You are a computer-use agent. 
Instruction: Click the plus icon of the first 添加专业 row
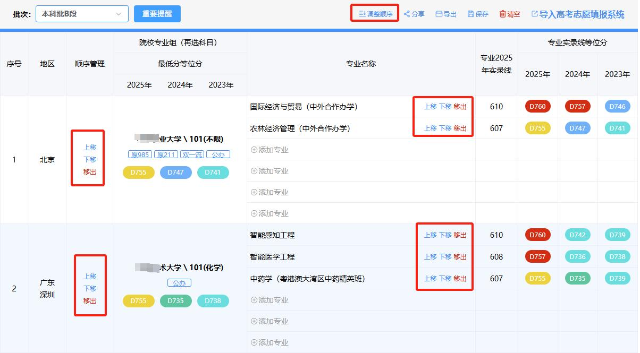(254, 150)
